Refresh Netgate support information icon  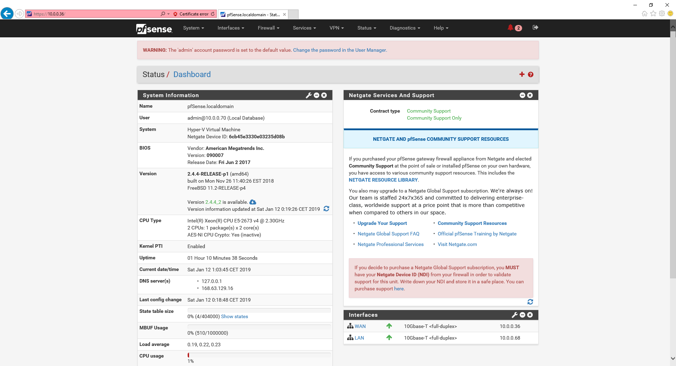coord(530,302)
